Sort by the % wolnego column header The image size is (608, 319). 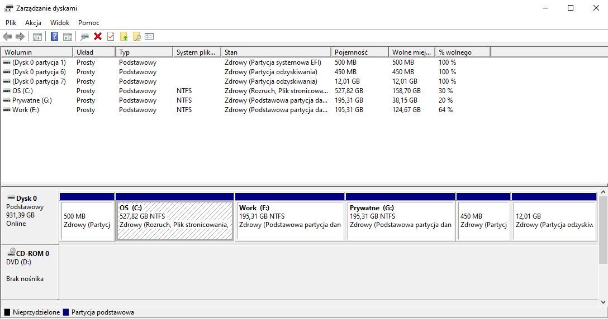tap(463, 52)
